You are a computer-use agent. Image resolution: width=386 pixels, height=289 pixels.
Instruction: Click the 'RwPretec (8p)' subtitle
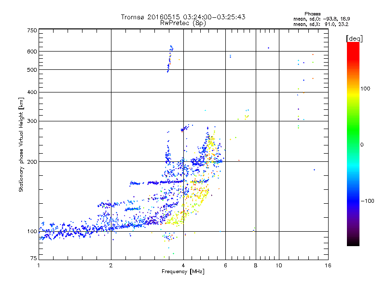point(183,23)
